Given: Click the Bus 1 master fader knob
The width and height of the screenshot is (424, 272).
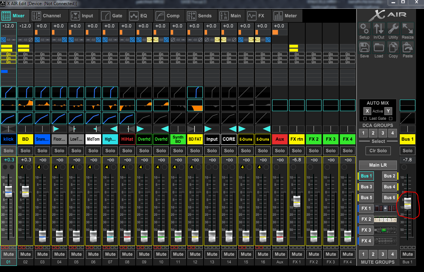Looking at the screenshot, I should point(407,203).
